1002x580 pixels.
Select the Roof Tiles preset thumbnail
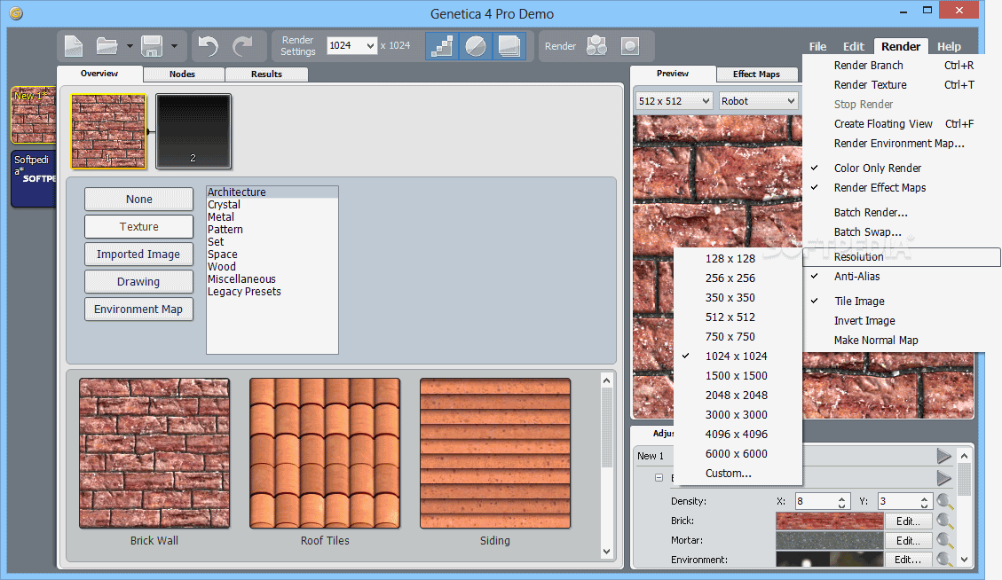325,453
